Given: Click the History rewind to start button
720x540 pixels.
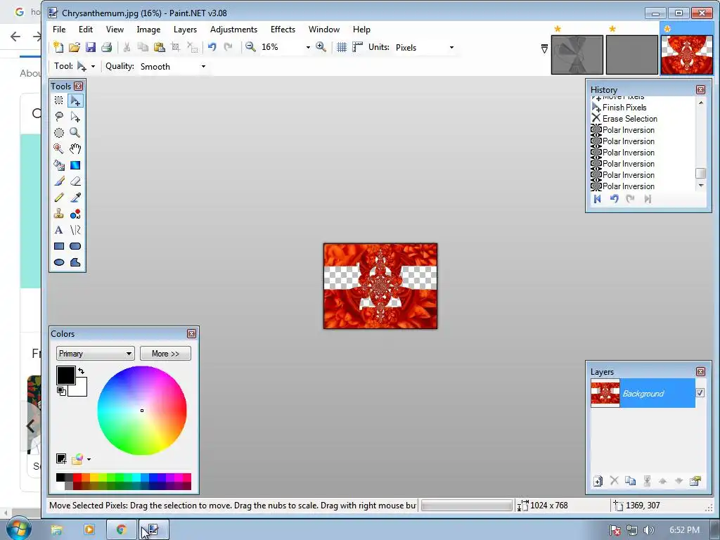Looking at the screenshot, I should pyautogui.click(x=598, y=199).
